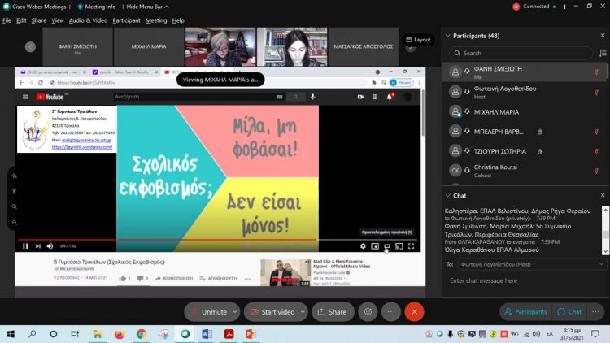Toggle mute icon for ΦΑΝΗ ΣΜΙΞΙΩΤΗ

tap(596, 72)
